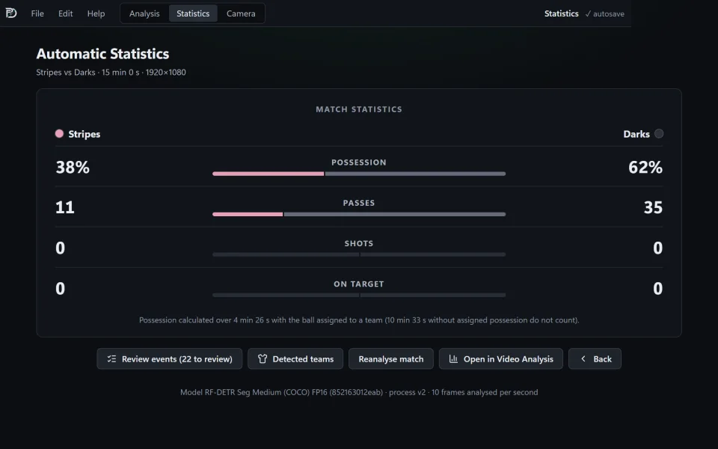This screenshot has height=449, width=718.
Task: Open Detected teams
Action: click(x=295, y=358)
